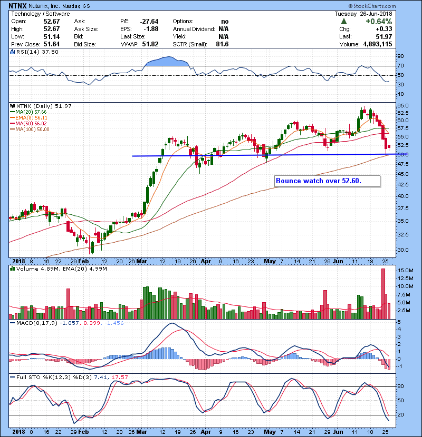Click the Options value 'no'
Viewport: 422px width, 437px height.
(x=225, y=22)
